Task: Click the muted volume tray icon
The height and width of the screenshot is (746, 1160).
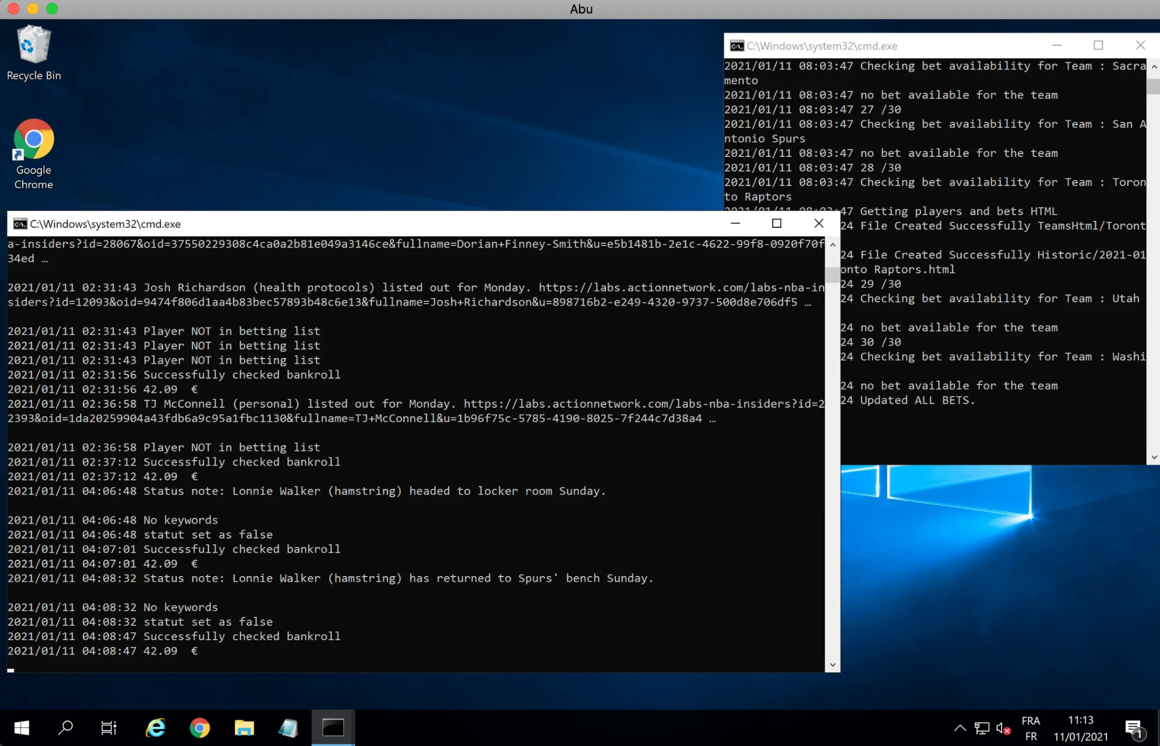Action: (1003, 728)
